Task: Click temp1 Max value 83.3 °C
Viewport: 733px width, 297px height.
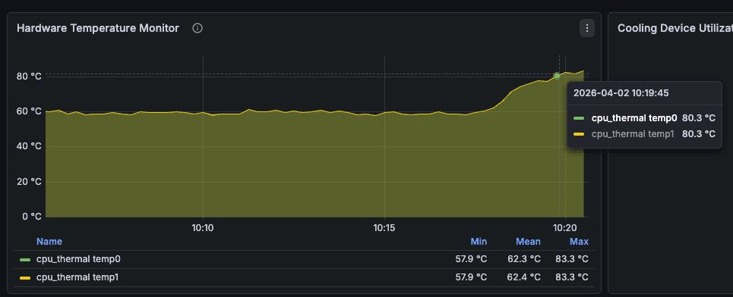Action: pos(572,277)
